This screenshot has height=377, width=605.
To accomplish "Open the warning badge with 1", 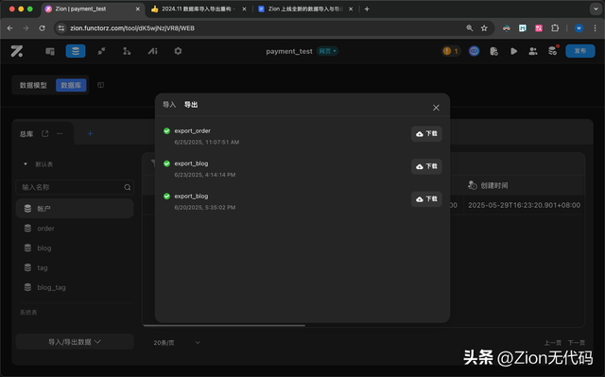I will 451,51.
